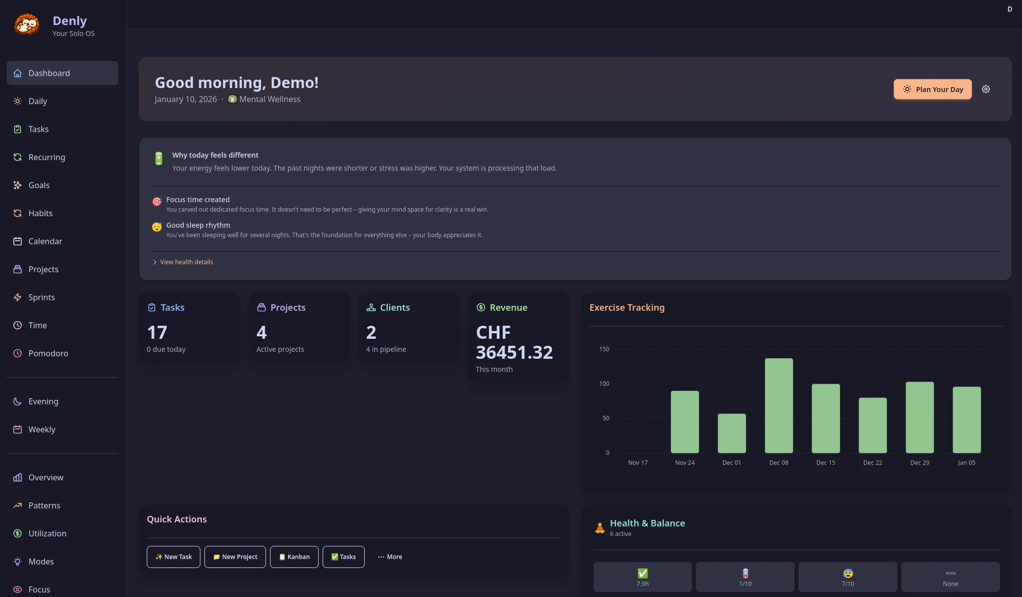1022x597 pixels.
Task: Select the 1/10 energy health tile
Action: coord(745,577)
